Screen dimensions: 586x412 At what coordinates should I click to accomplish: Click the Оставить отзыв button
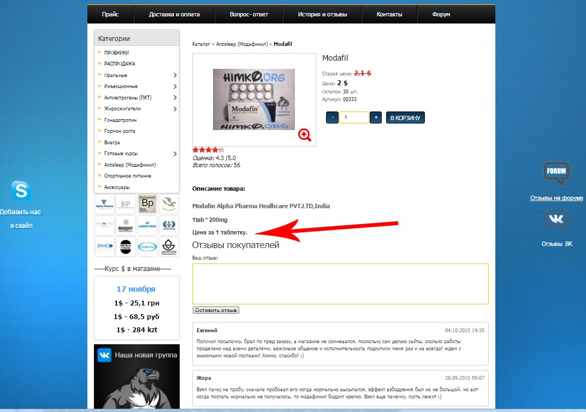216,310
